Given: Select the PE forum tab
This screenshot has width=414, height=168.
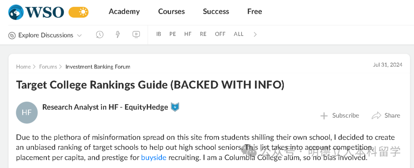Looking at the screenshot, I should [172, 34].
